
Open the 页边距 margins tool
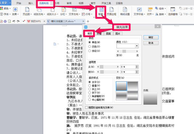point(27,11)
